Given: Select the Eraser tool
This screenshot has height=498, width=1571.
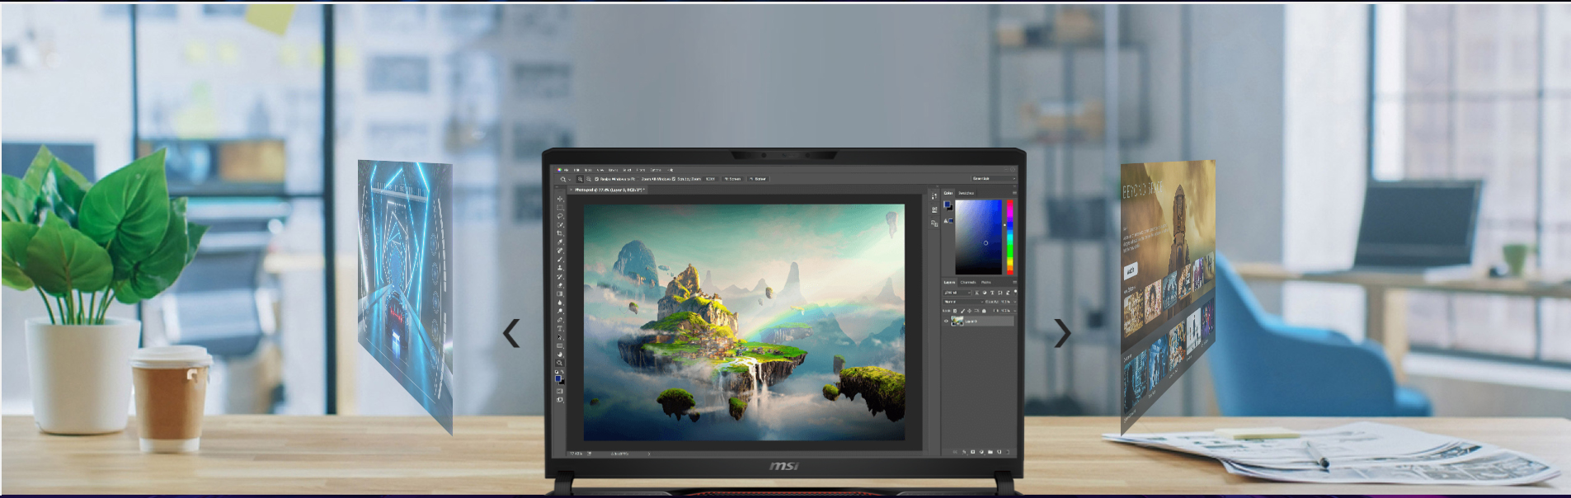Looking at the screenshot, I should click(560, 285).
